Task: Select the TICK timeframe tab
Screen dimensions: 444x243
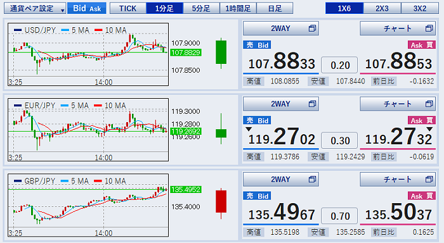Action: point(127,8)
